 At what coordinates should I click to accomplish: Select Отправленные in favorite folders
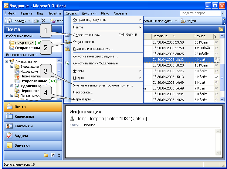28,48
